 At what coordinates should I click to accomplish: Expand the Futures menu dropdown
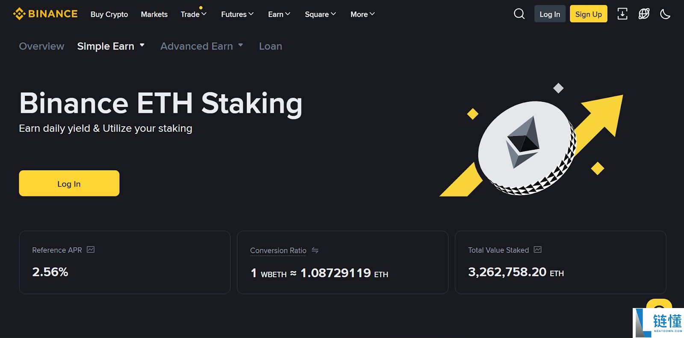click(237, 14)
